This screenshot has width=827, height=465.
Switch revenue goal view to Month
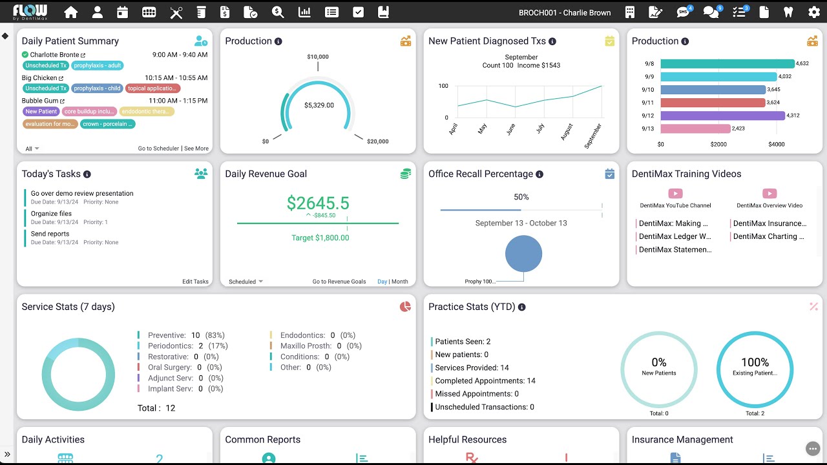tap(400, 282)
